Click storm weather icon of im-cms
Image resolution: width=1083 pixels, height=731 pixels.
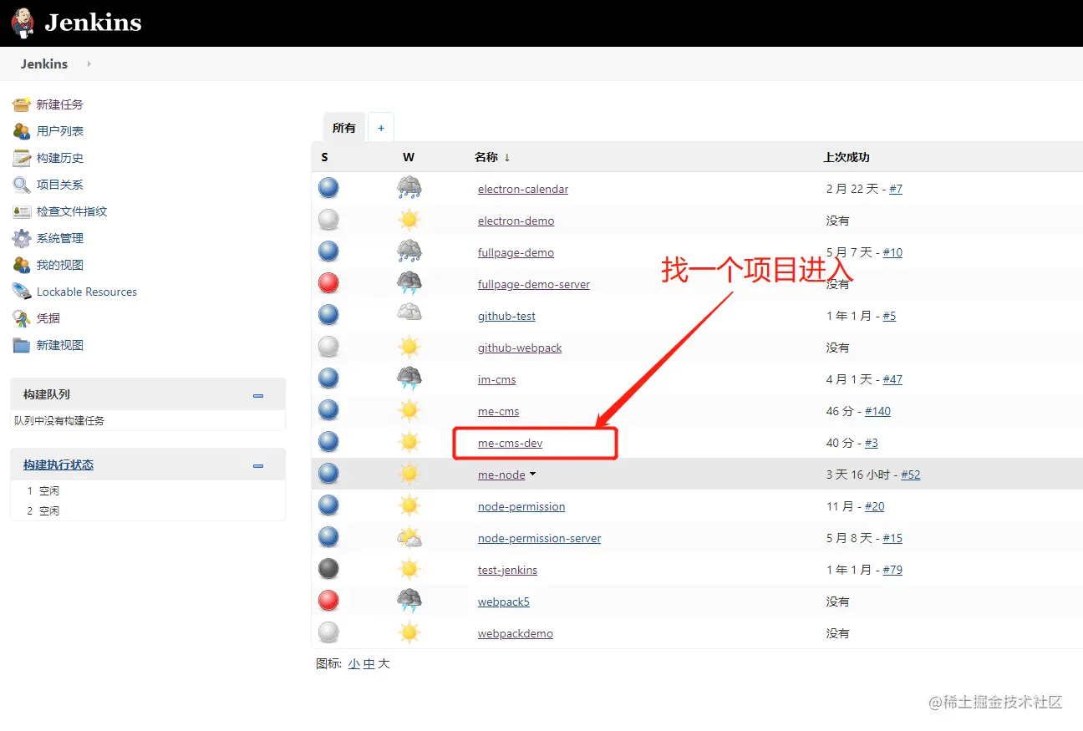(409, 378)
